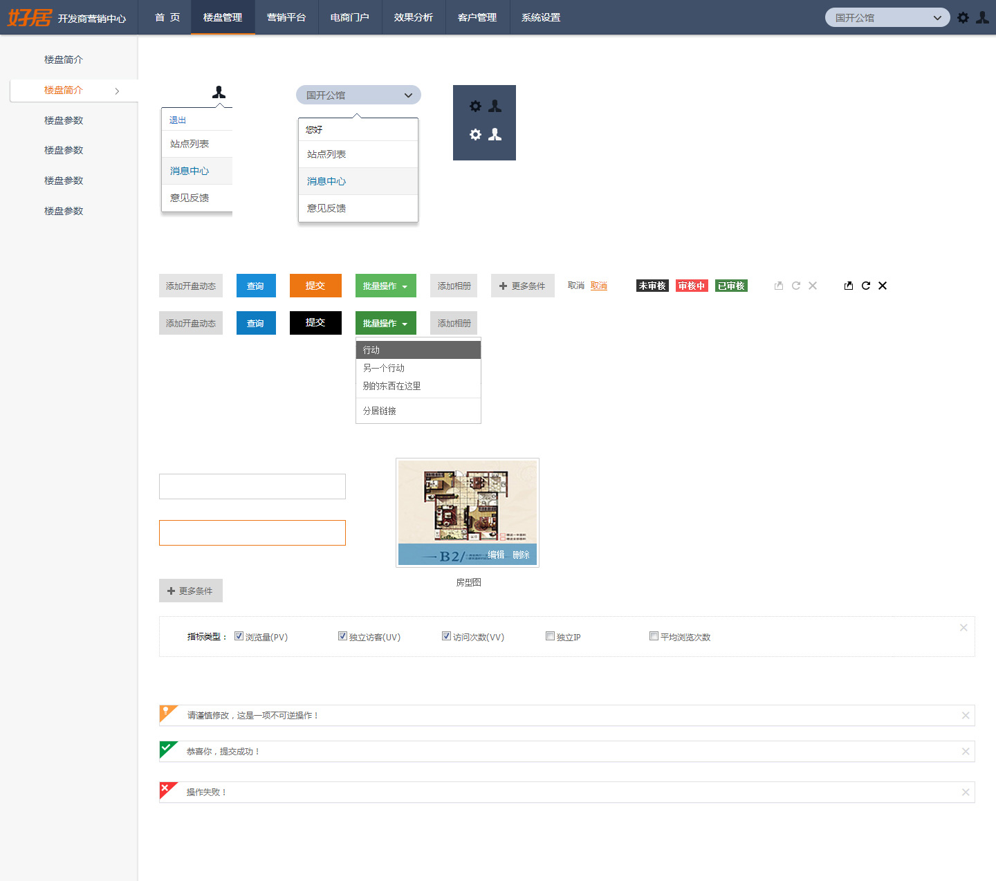Click the 首页 nav tab
Viewport: 996px width, 881px height.
pyautogui.click(x=167, y=17)
